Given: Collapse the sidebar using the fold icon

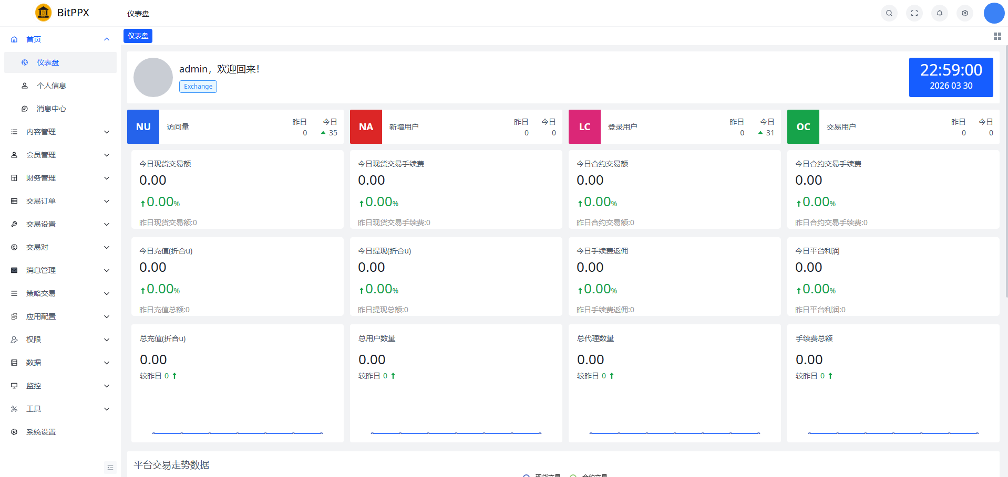Looking at the screenshot, I should (110, 467).
